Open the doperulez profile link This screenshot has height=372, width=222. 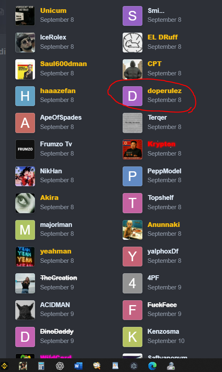(164, 91)
